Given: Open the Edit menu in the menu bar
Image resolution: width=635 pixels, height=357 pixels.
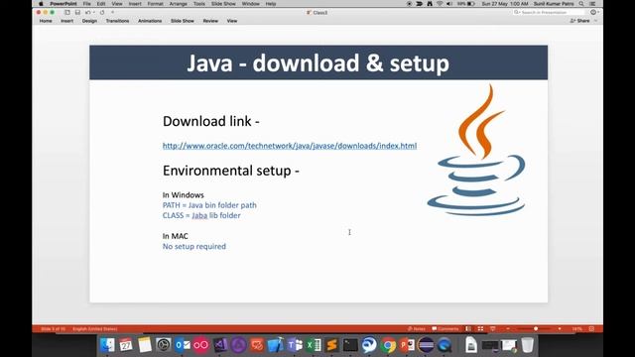Looking at the screenshot, I should pyautogui.click(x=101, y=4).
